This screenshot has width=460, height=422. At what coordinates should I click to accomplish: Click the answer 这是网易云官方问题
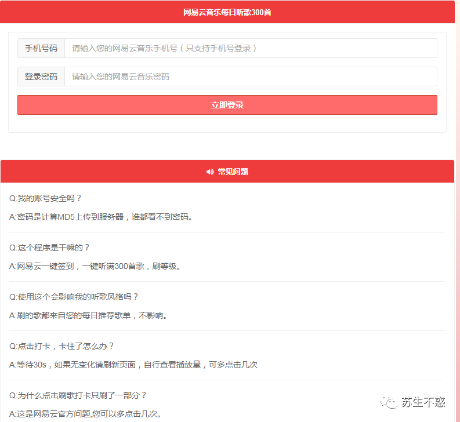85,414
